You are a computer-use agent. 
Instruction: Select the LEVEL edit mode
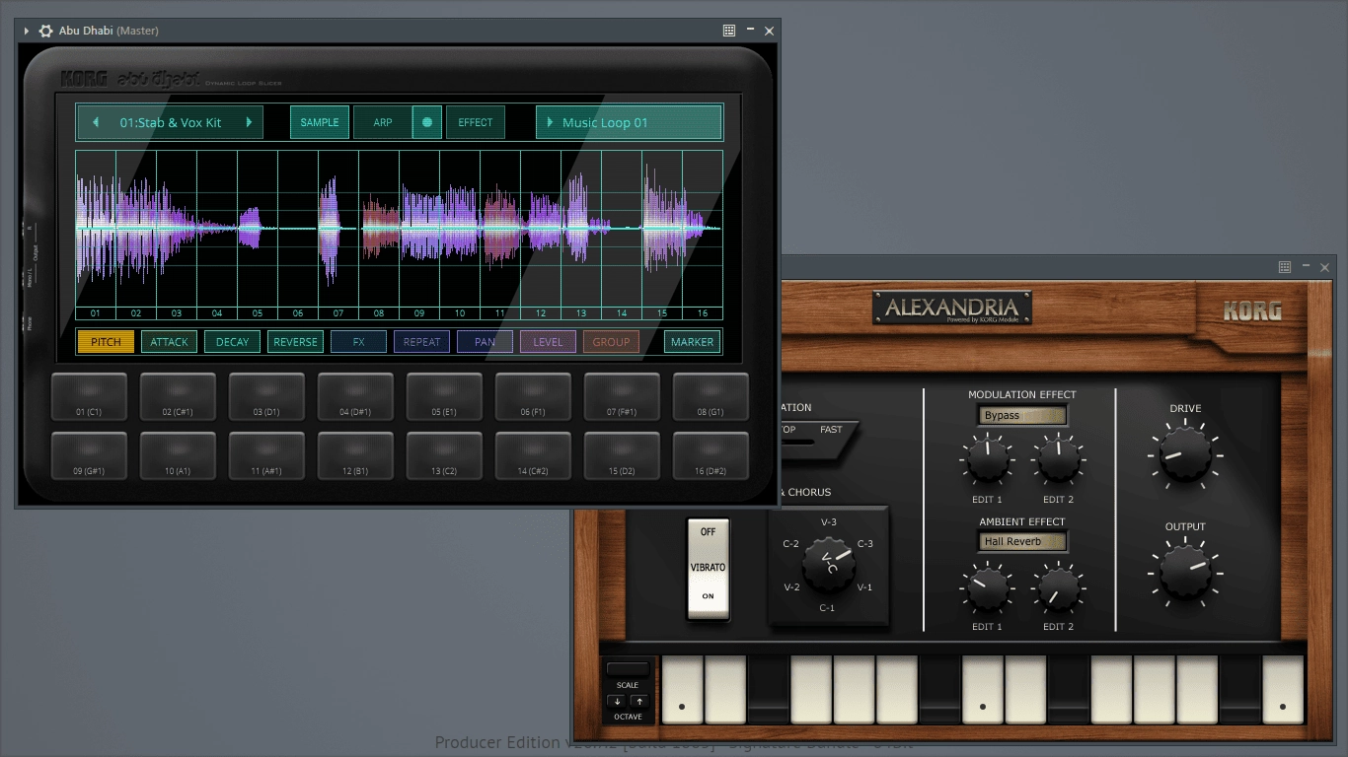click(x=548, y=342)
